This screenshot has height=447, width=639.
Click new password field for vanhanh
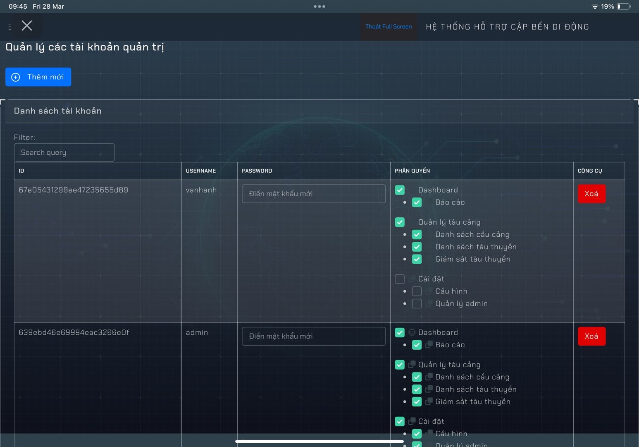pyautogui.click(x=313, y=194)
